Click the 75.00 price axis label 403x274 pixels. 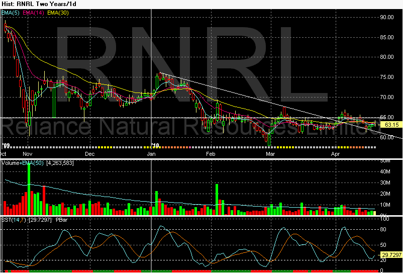(387, 77)
